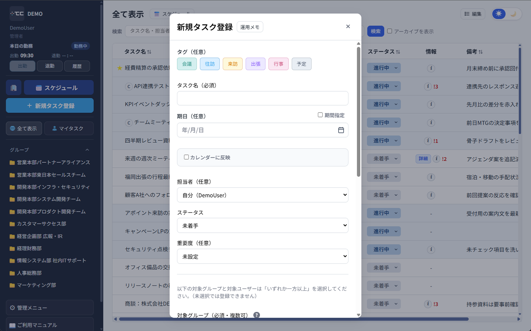Click the C badge on API連携テスト
This screenshot has height=331, width=531.
coord(129,86)
